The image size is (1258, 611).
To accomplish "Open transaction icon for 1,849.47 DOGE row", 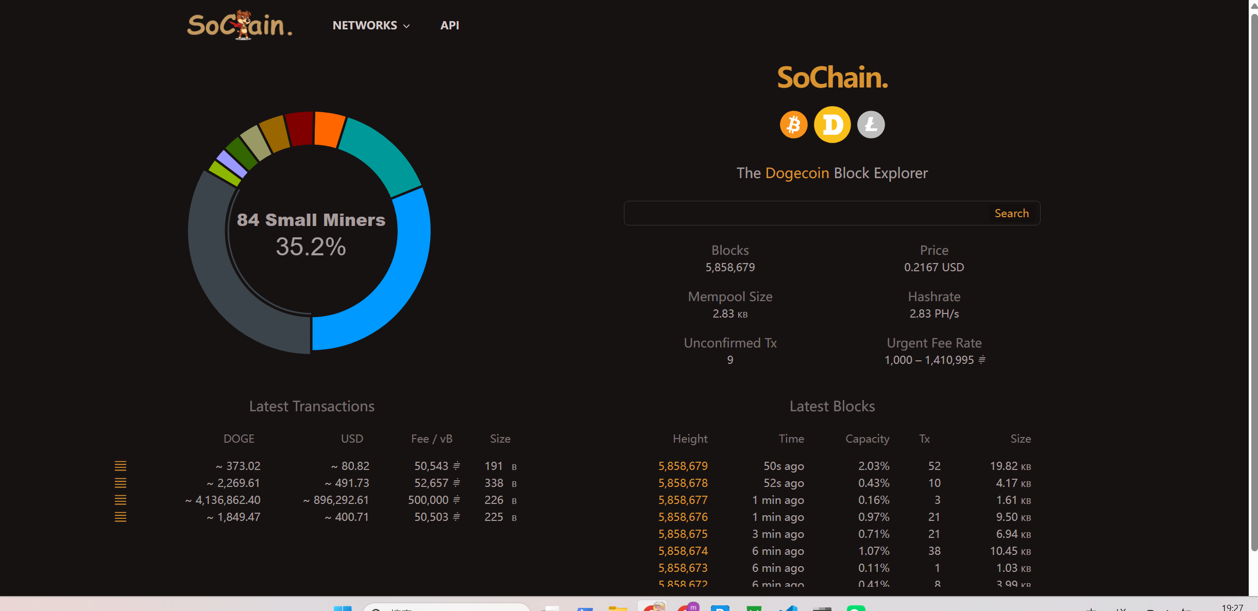I will [120, 517].
